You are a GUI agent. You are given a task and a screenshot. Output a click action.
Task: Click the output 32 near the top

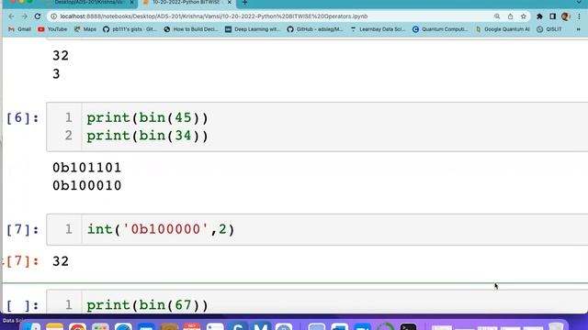(x=61, y=56)
